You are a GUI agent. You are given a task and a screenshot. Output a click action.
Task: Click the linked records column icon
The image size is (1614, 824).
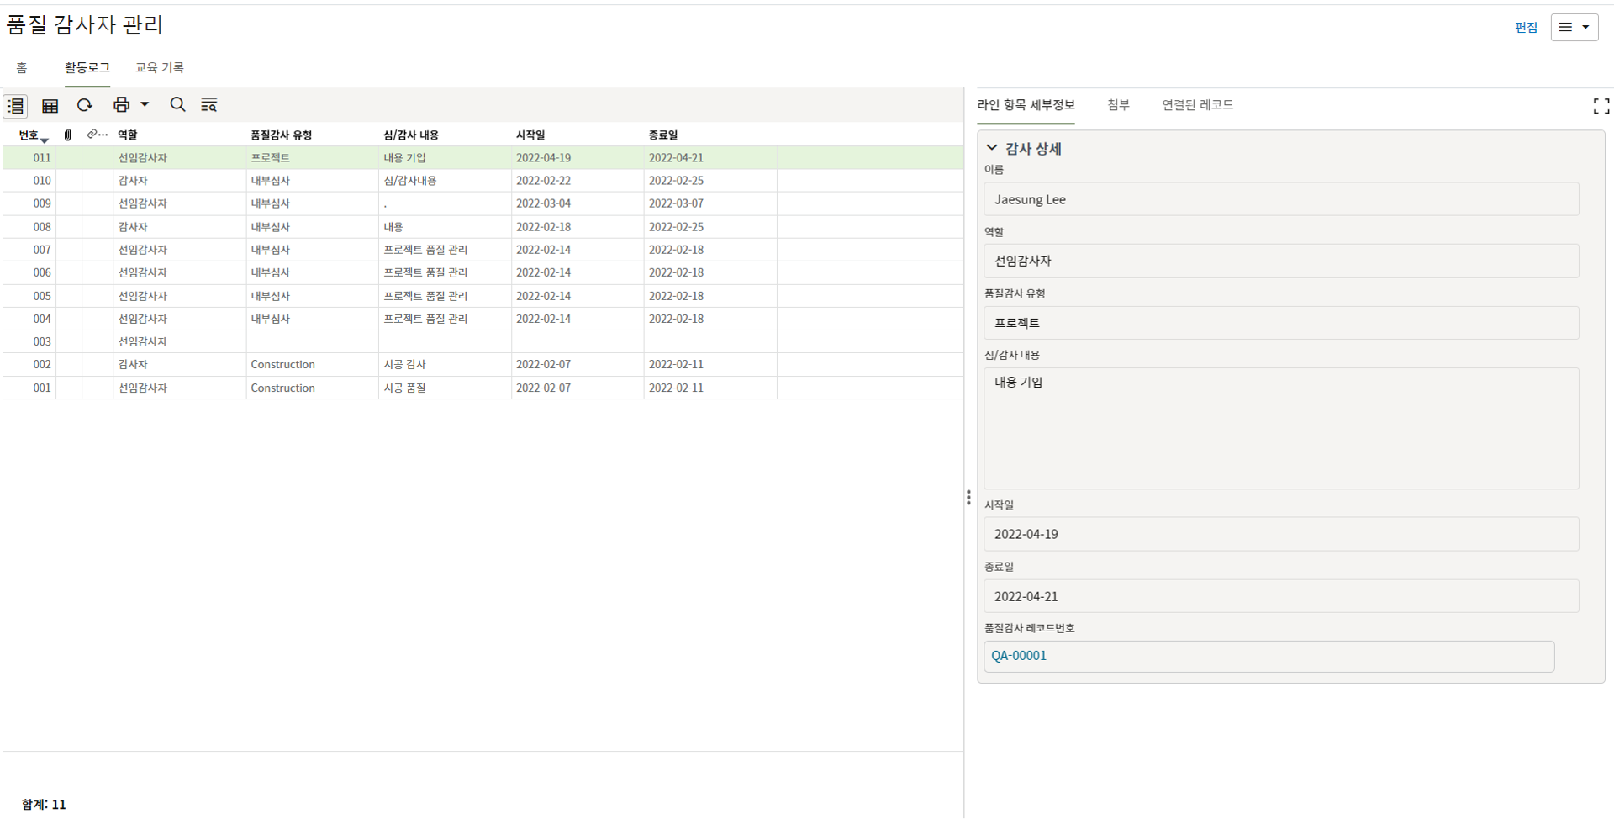[97, 135]
